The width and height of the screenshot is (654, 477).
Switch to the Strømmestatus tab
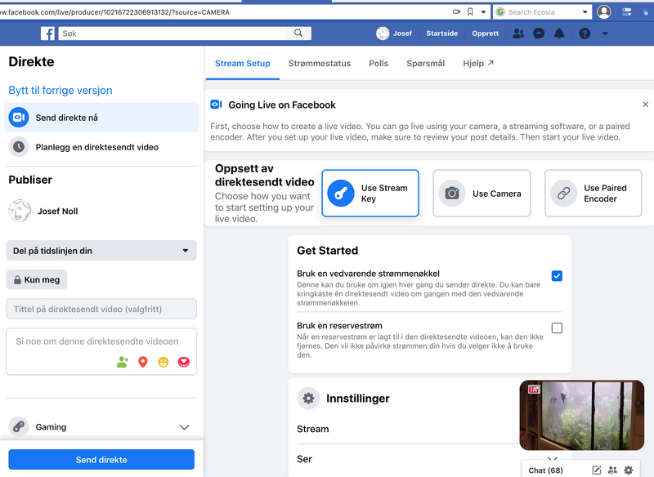[320, 64]
